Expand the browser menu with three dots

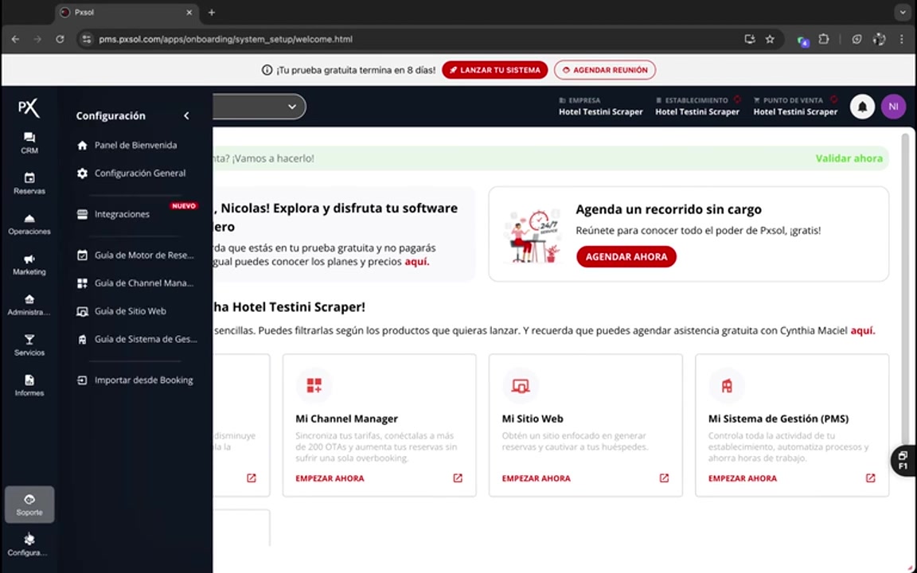(x=901, y=39)
